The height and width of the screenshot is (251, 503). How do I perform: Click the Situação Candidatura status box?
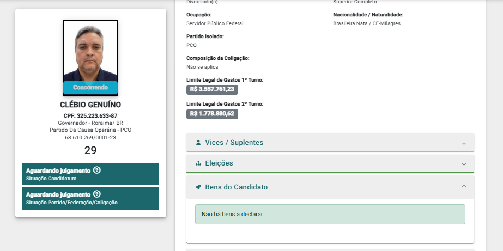(x=90, y=174)
